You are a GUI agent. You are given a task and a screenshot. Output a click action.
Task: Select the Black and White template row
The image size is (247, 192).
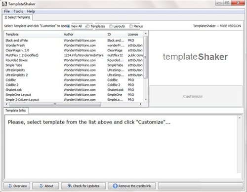pyautogui.click(x=74, y=40)
